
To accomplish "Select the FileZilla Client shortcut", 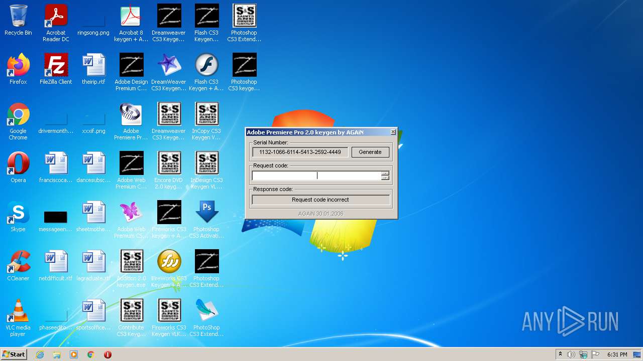I will (56, 69).
